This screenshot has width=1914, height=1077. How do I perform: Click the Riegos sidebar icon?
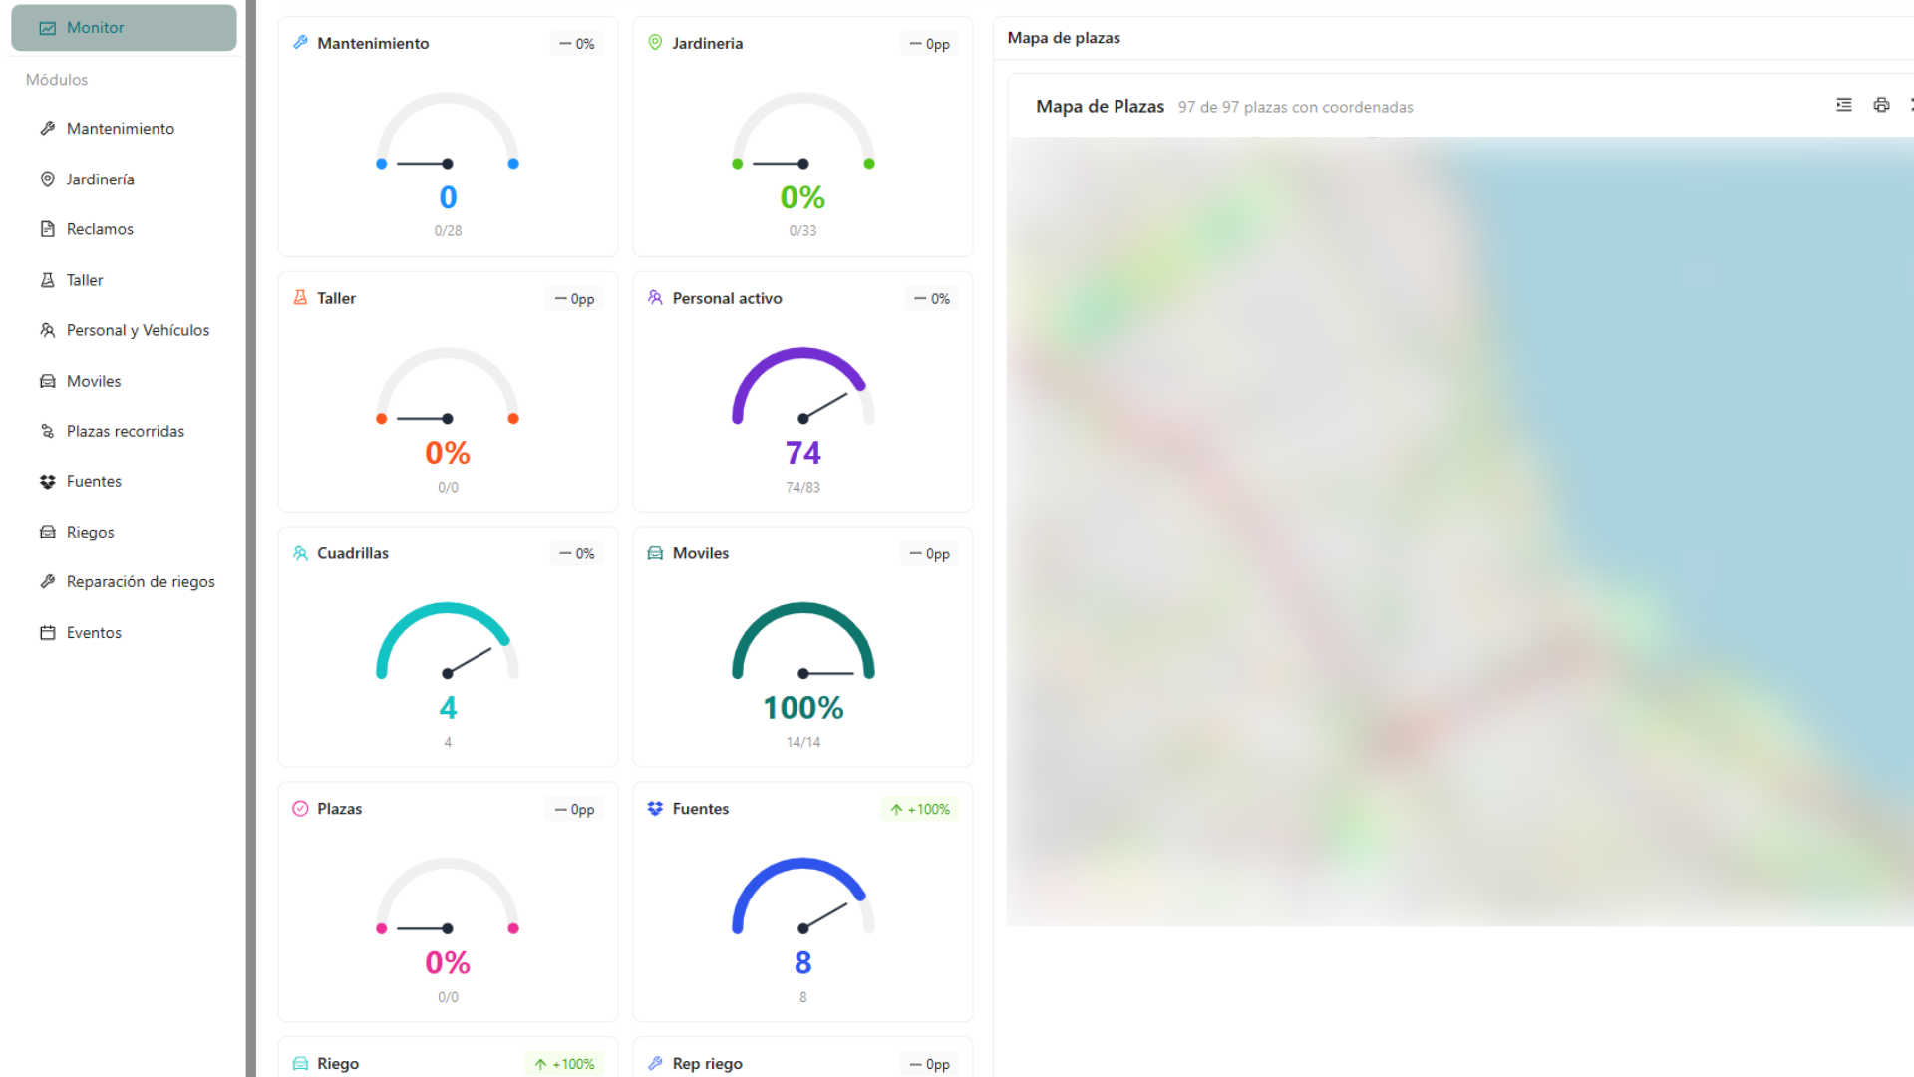point(47,532)
